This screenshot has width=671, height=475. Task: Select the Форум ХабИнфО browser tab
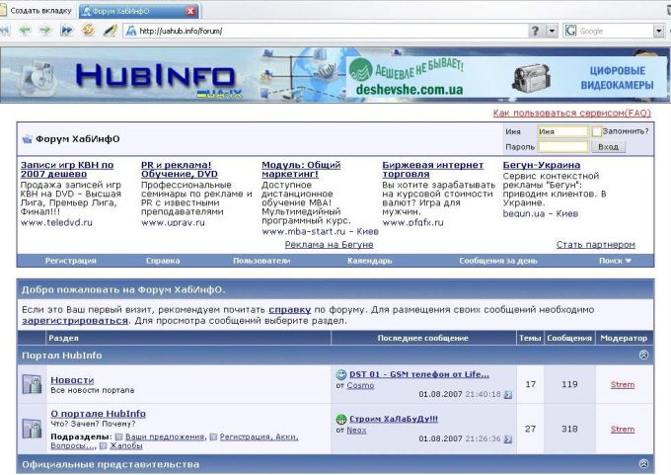tap(139, 11)
